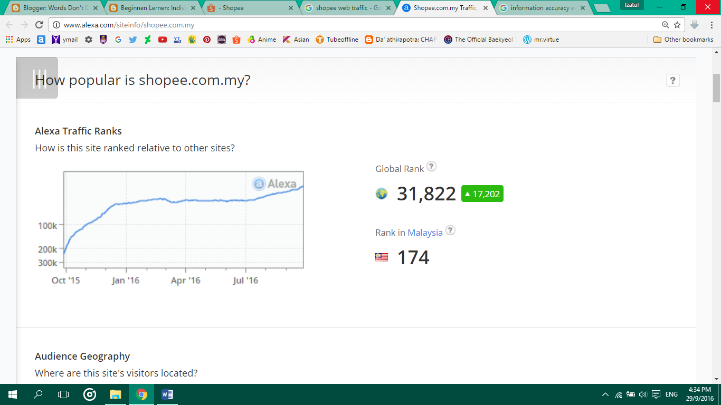Show hidden system tray icons
Image resolution: width=721 pixels, height=405 pixels.
click(605, 394)
